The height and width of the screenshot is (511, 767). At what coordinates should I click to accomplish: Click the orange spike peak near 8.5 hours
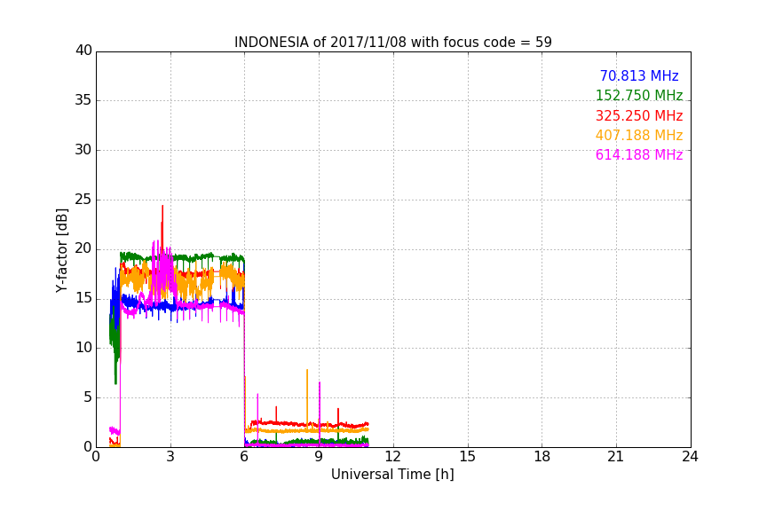point(306,371)
